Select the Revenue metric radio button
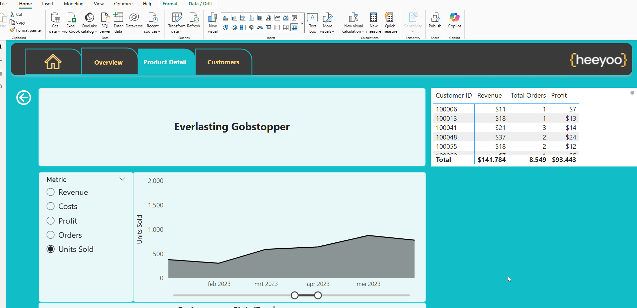The width and height of the screenshot is (637, 308). coord(51,192)
